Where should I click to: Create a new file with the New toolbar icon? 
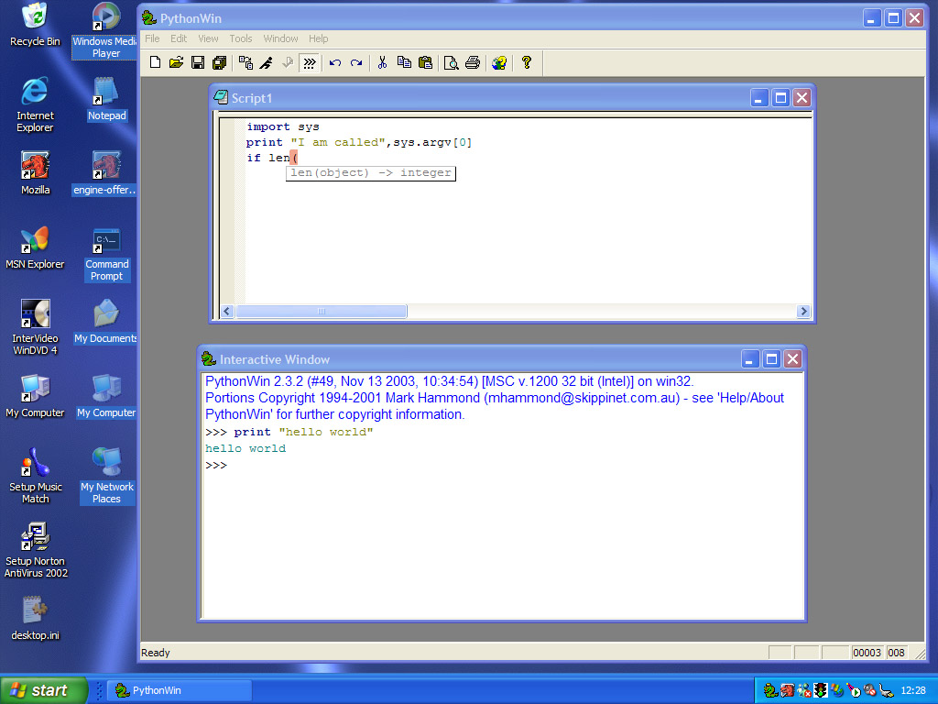pyautogui.click(x=155, y=62)
